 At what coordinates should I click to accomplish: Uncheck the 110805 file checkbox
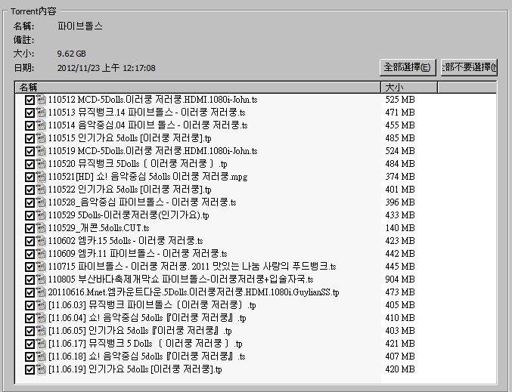[x=29, y=279]
